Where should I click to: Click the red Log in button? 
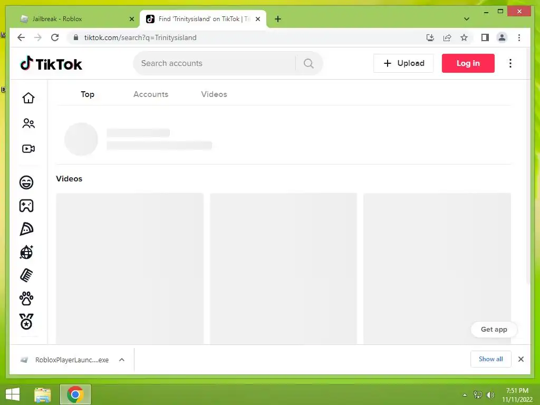tap(468, 63)
